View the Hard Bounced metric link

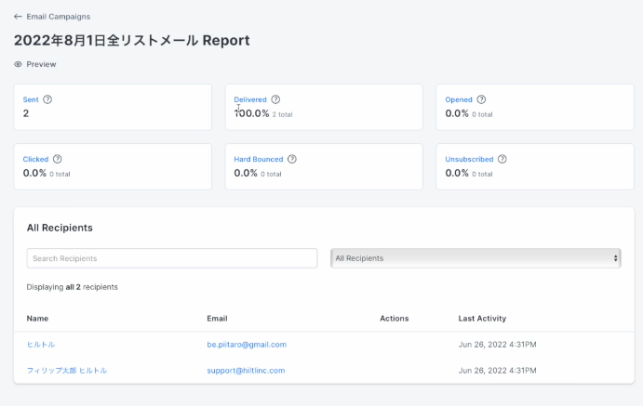click(x=259, y=159)
